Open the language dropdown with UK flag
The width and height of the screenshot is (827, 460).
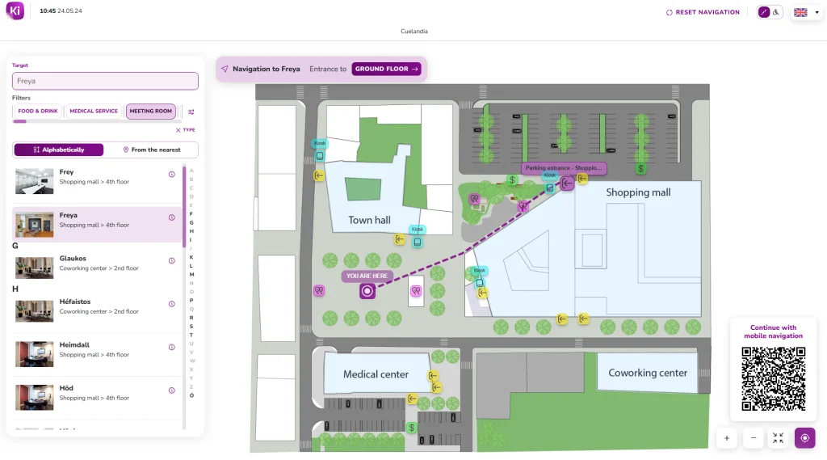(806, 12)
